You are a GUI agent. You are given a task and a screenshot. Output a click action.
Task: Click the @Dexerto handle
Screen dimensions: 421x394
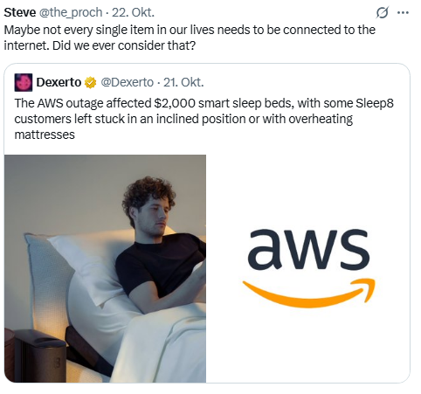(x=127, y=83)
